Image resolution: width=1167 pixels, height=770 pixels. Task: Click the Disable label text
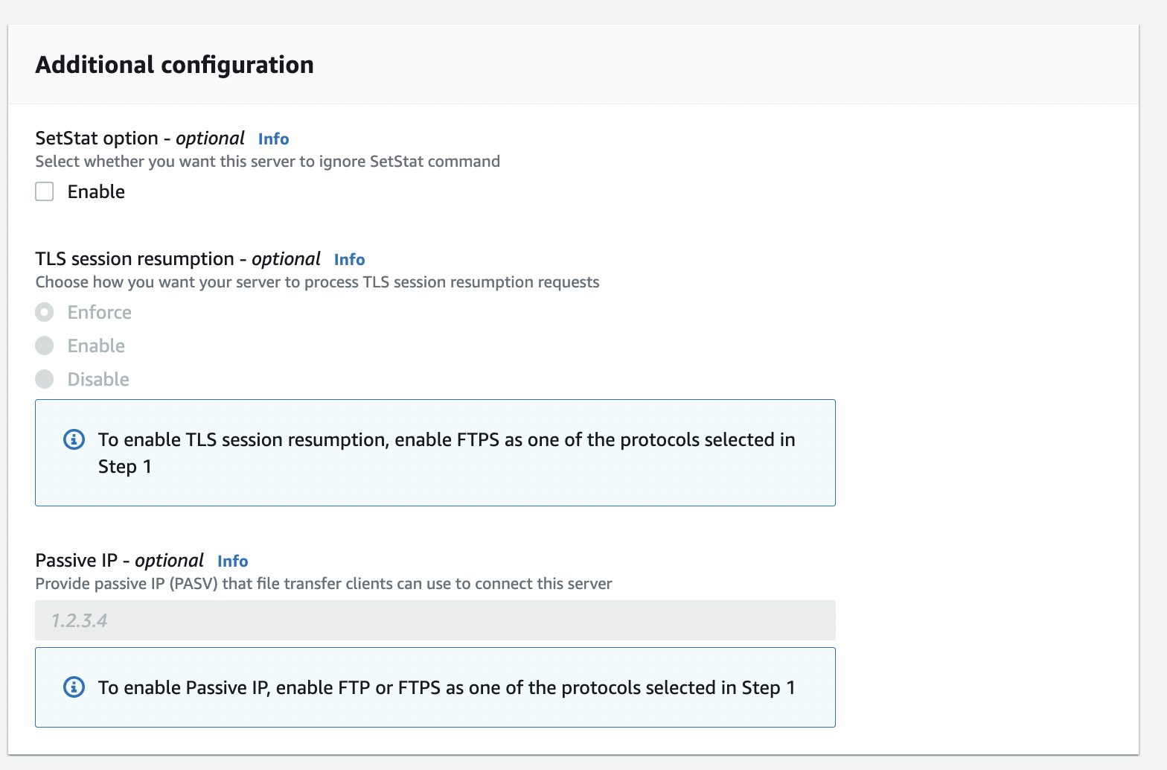point(98,379)
